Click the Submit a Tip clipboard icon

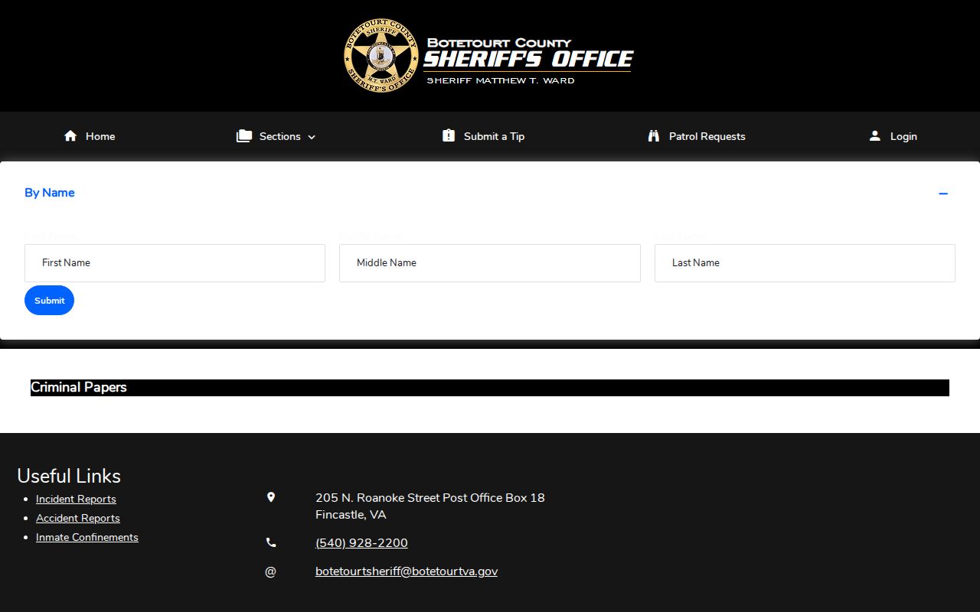[449, 135]
